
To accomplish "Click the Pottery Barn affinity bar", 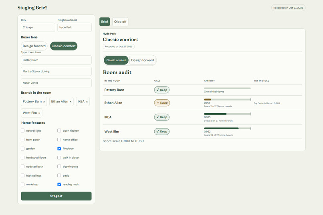I will [x=227, y=88].
